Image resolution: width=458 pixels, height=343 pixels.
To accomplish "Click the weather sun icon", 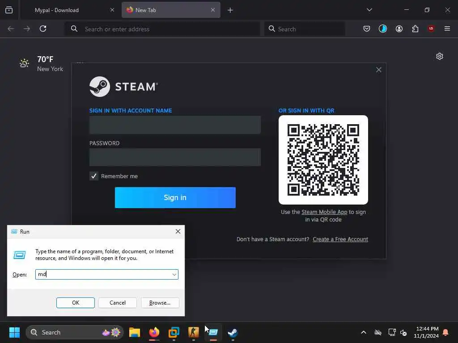I will (24, 63).
